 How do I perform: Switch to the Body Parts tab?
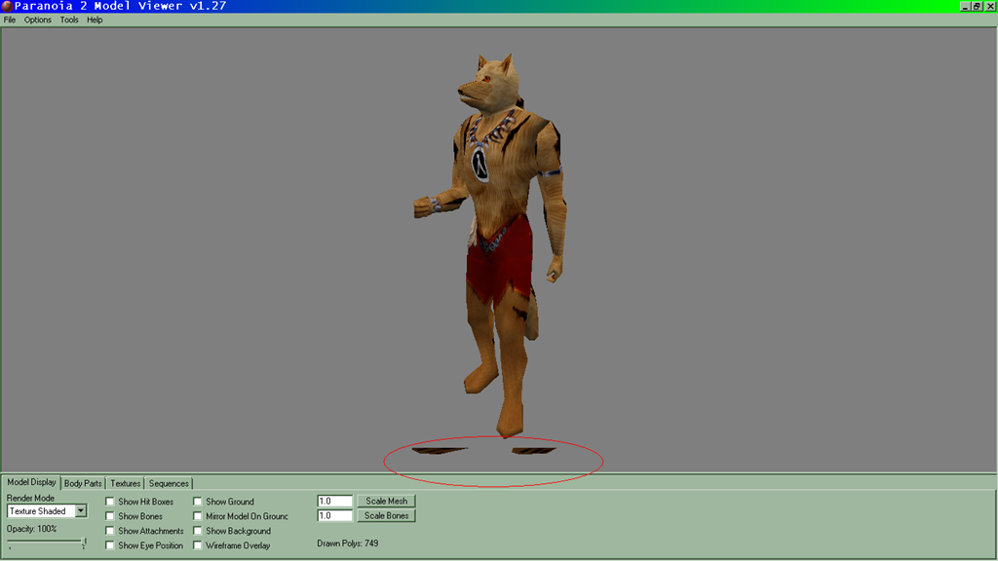click(x=83, y=483)
